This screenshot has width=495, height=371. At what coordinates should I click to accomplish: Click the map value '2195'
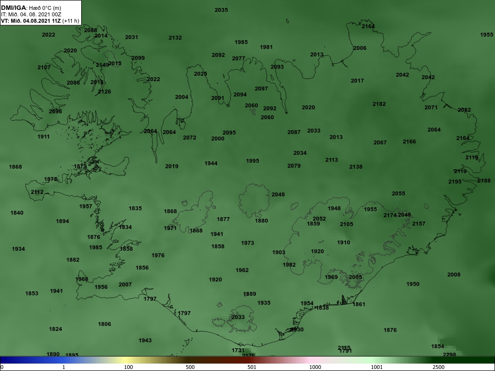point(455,182)
